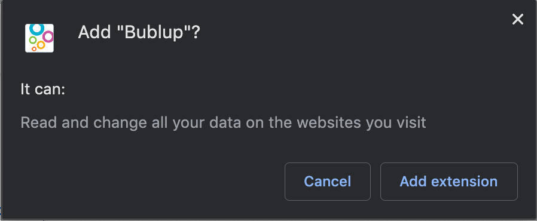Click the yellow-orange circle in Bublup logo
The height and width of the screenshot is (221, 537).
point(41,45)
